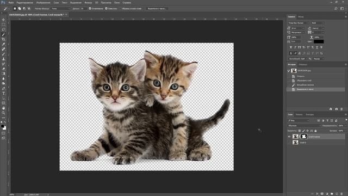Select the Gradient tool
This screenshot has height=196, width=348.
3,73
